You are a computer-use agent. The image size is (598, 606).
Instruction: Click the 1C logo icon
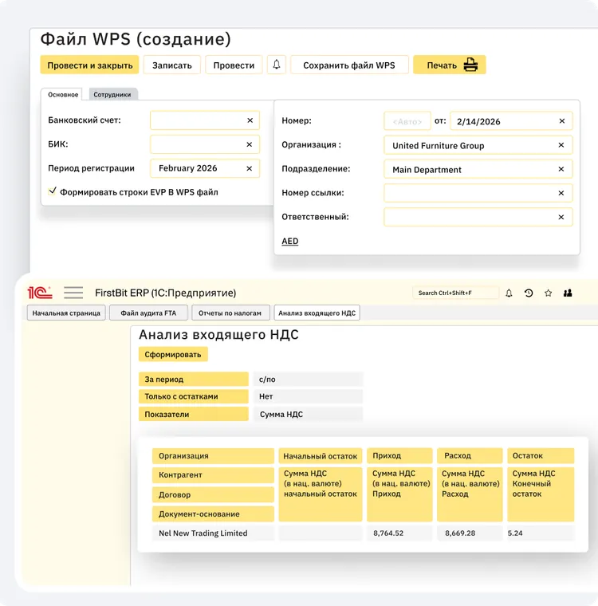pos(40,293)
